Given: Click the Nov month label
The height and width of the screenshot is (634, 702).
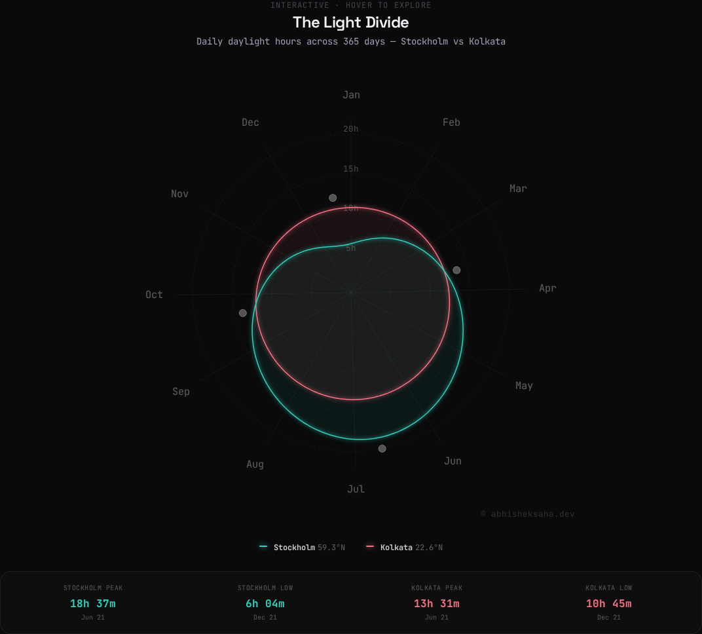Looking at the screenshot, I should coord(179,194).
